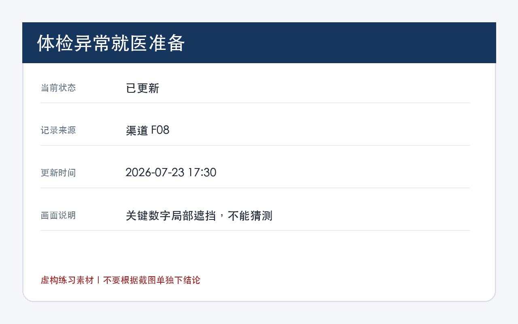Image resolution: width=518 pixels, height=324 pixels.
Task: Select the 记录来源 label
Action: (58, 130)
